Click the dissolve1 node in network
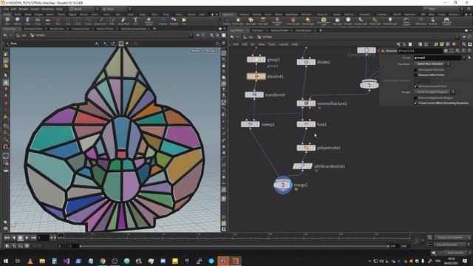Image resolution: width=473 pixels, height=266 pixels. point(256,77)
